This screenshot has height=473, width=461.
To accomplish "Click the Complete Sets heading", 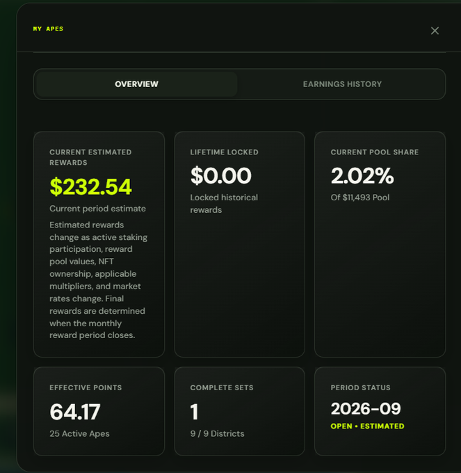I will coord(222,387).
